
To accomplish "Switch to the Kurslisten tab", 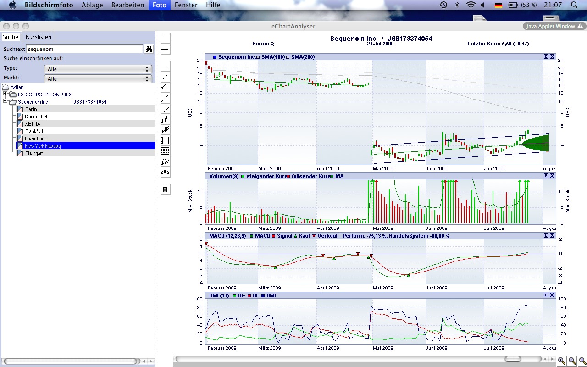I will click(38, 37).
